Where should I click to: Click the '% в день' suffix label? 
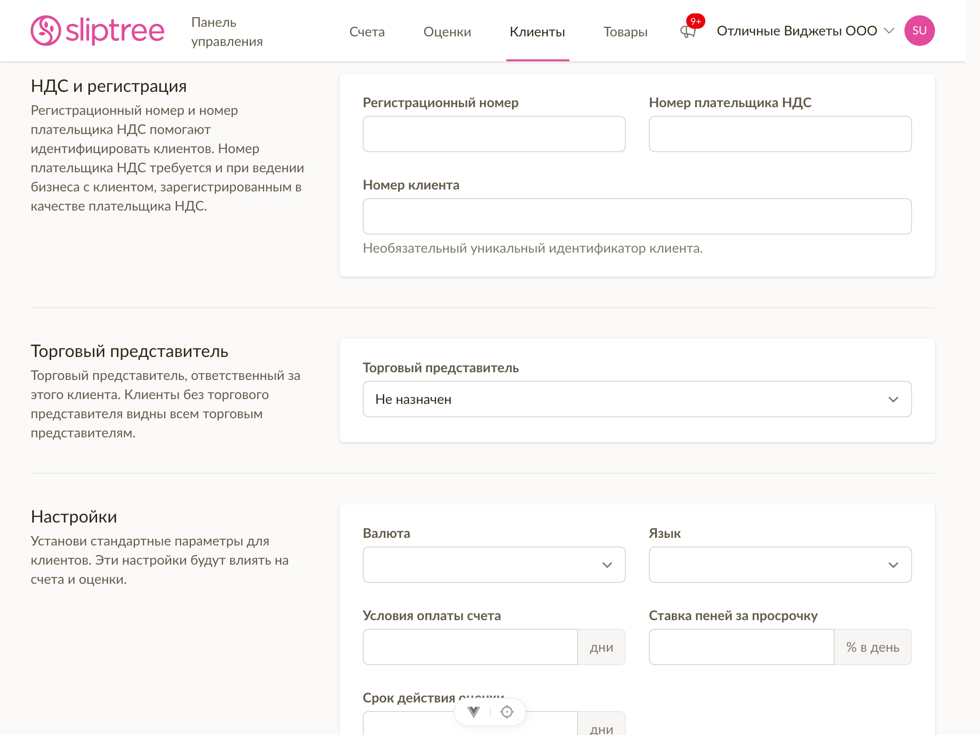(873, 647)
